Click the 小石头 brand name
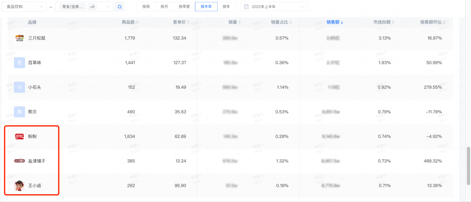Viewport: 471px width, 202px height. pos(34,87)
